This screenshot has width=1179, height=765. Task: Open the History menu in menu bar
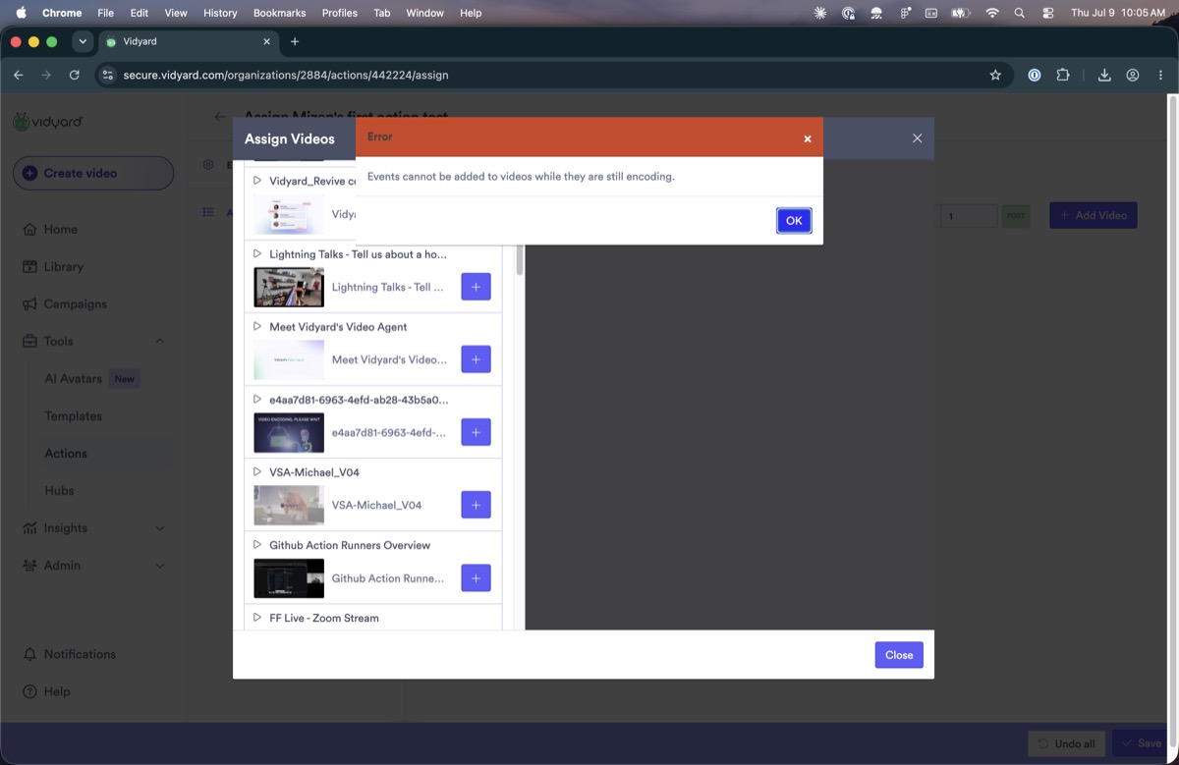tap(220, 13)
